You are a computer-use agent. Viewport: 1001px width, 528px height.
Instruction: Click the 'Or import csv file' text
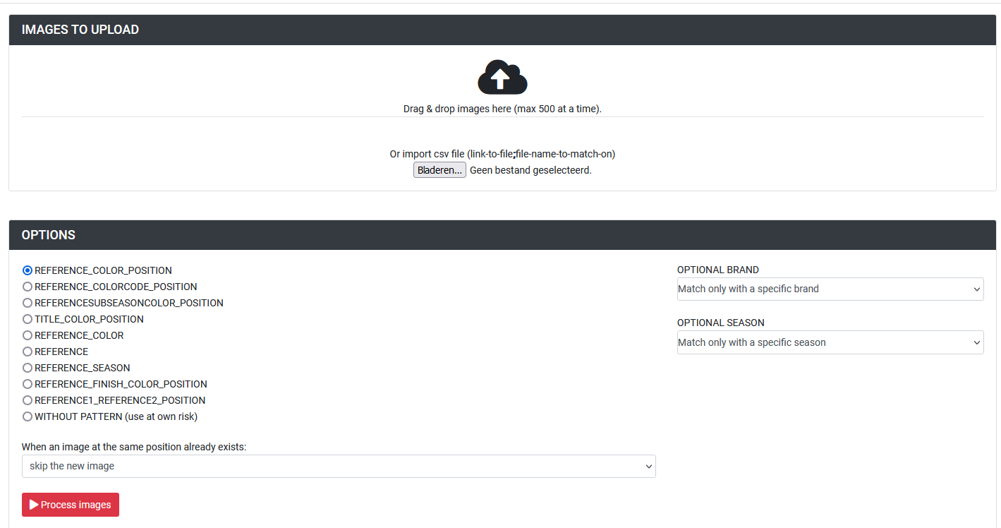[502, 154]
